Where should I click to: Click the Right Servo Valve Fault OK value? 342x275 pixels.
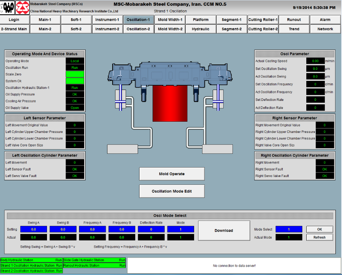click(325, 176)
